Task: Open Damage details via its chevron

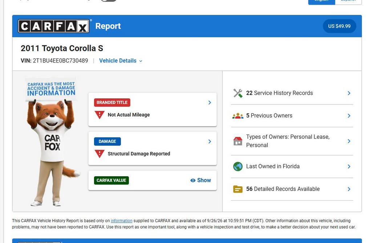Action: pos(210,141)
